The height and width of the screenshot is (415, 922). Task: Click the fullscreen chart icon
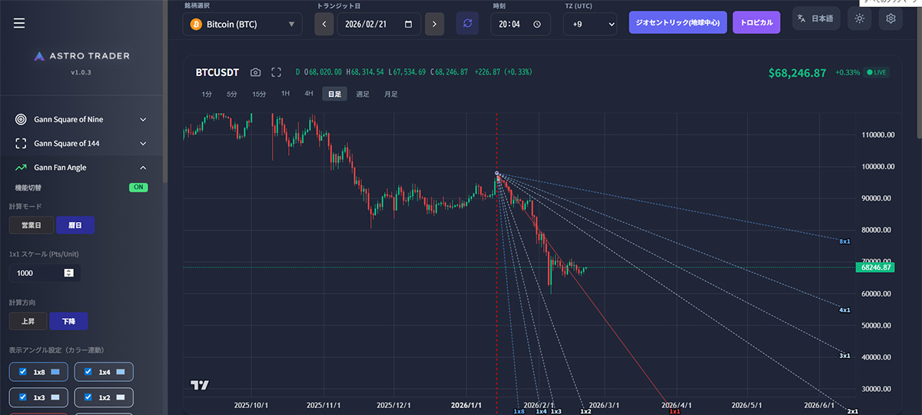click(x=277, y=72)
